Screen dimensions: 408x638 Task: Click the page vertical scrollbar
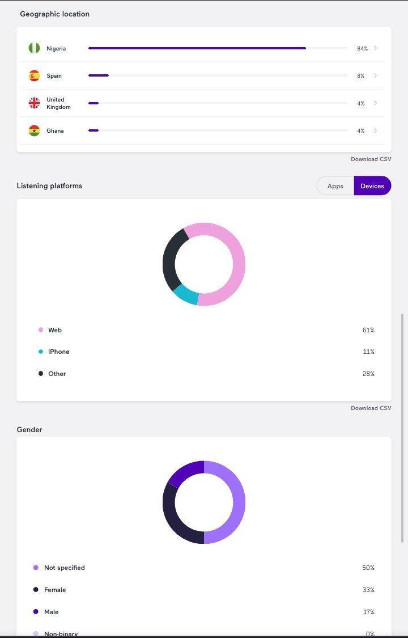tap(403, 428)
